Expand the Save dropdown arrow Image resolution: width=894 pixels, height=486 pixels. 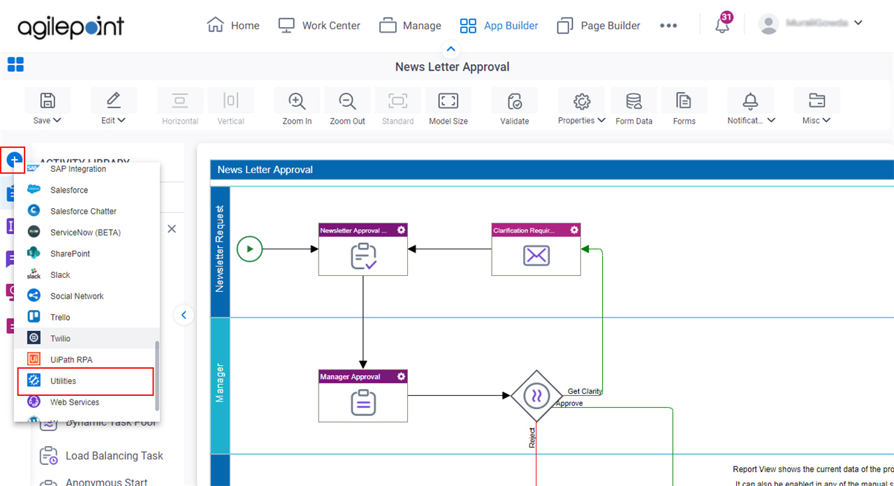pos(57,120)
